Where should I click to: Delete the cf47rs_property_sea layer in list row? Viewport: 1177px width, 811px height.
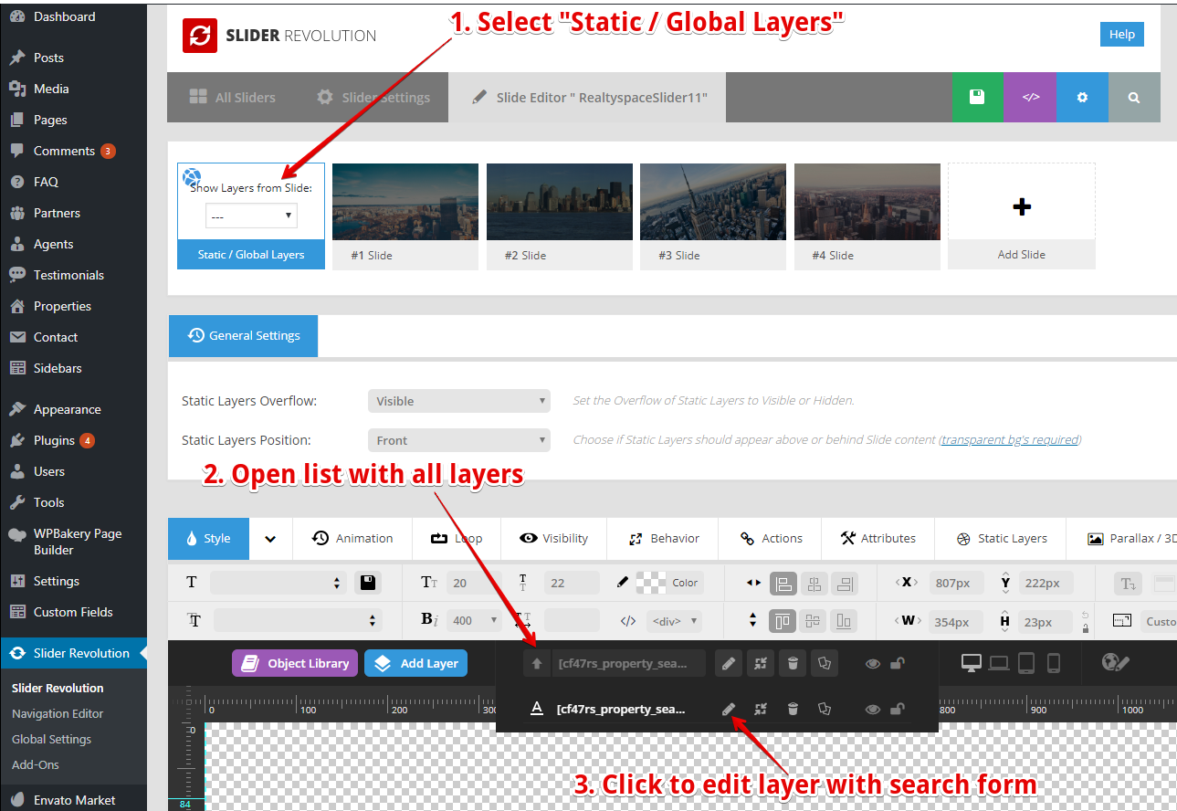793,709
